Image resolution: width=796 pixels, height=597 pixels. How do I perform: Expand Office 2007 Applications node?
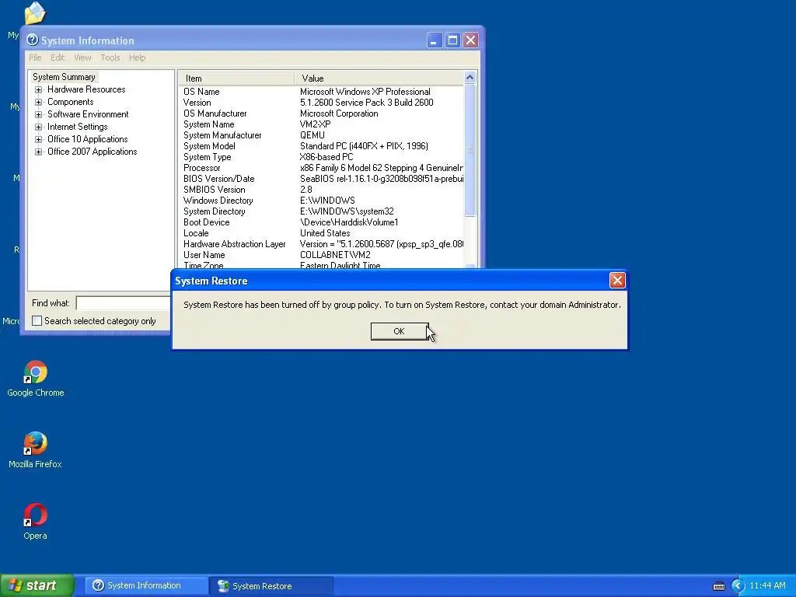pos(38,152)
